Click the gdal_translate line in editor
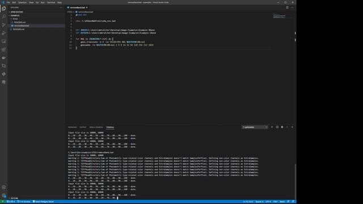The width and height of the screenshot is (363, 204). [113, 42]
